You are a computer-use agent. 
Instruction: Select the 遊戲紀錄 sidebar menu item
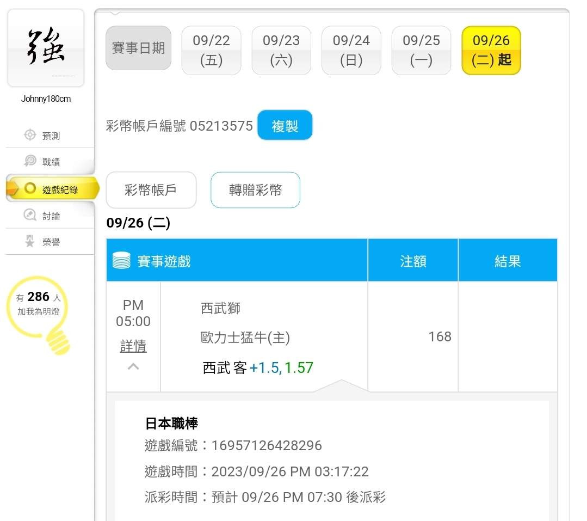[x=53, y=188]
